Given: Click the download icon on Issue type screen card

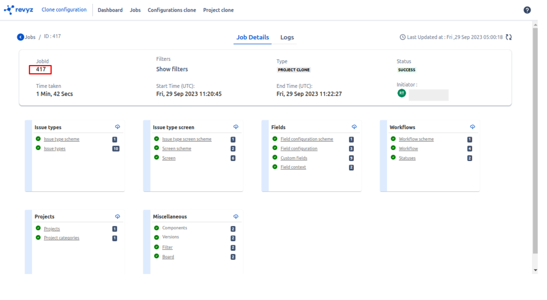Looking at the screenshot, I should coord(236,127).
